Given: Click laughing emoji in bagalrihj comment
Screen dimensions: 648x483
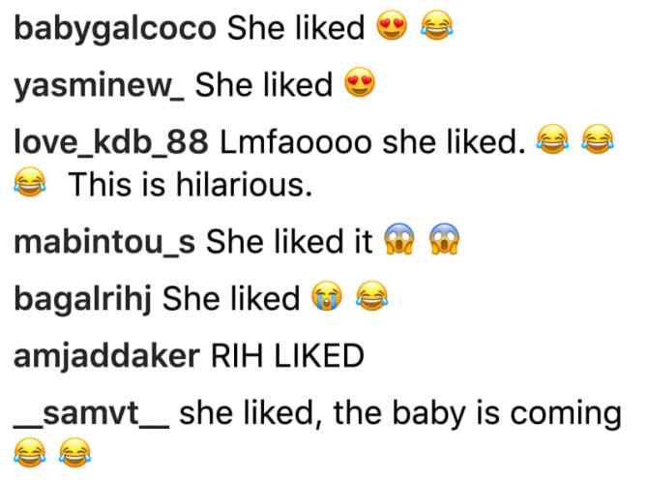Looking at the screenshot, I should coord(372,295).
